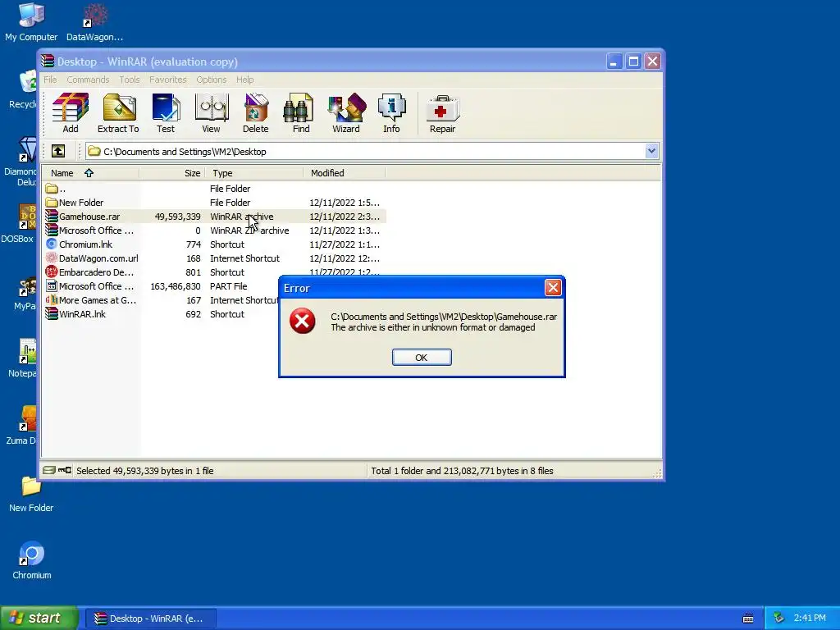Click the Add toolbar icon
840x630 pixels.
coord(71,113)
